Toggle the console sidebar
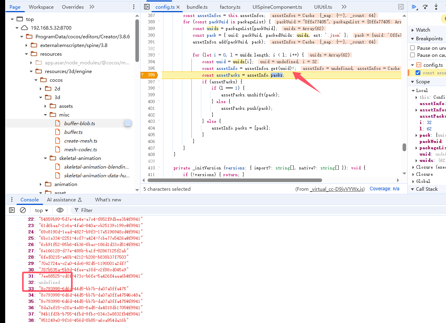The width and height of the screenshot is (446, 323). 12,210
